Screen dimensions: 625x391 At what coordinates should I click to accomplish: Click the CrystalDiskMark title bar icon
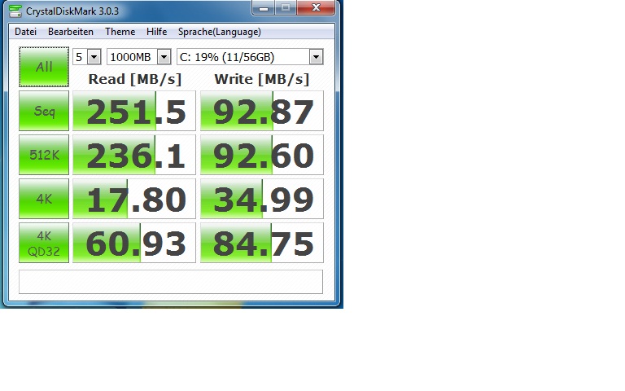15,11
